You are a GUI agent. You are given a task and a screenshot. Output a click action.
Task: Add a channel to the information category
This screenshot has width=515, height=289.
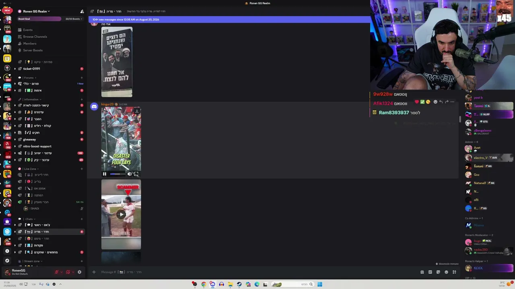tap(82, 100)
